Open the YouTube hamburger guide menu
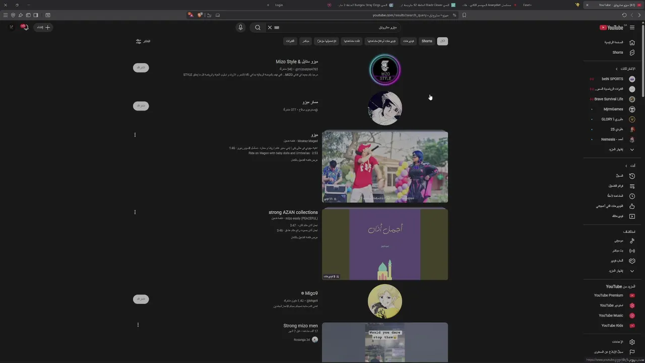 (x=632, y=27)
